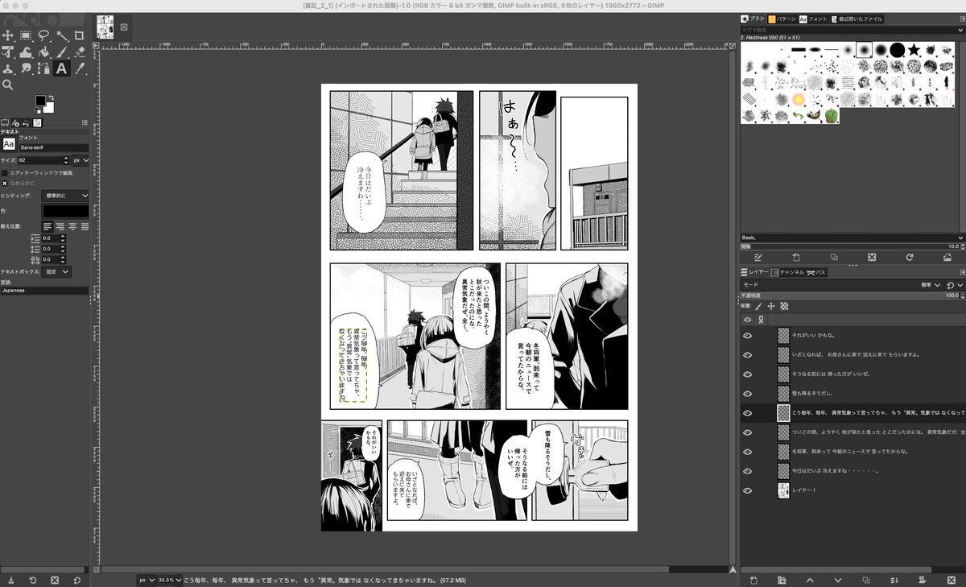Open the ヒンティング dropdown
Screen dimensions: 966x587
coord(65,196)
